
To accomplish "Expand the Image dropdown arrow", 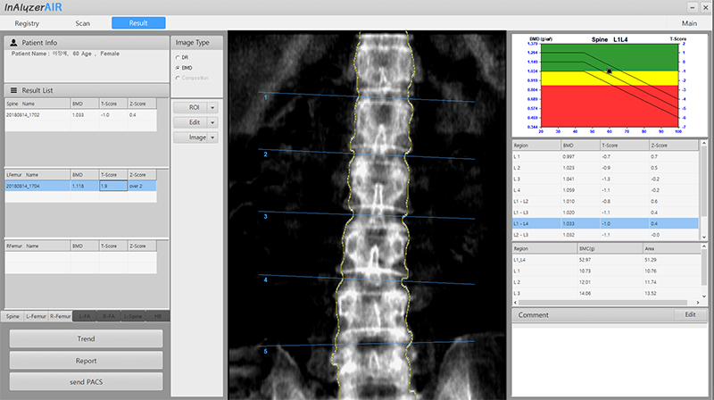I will coord(212,137).
